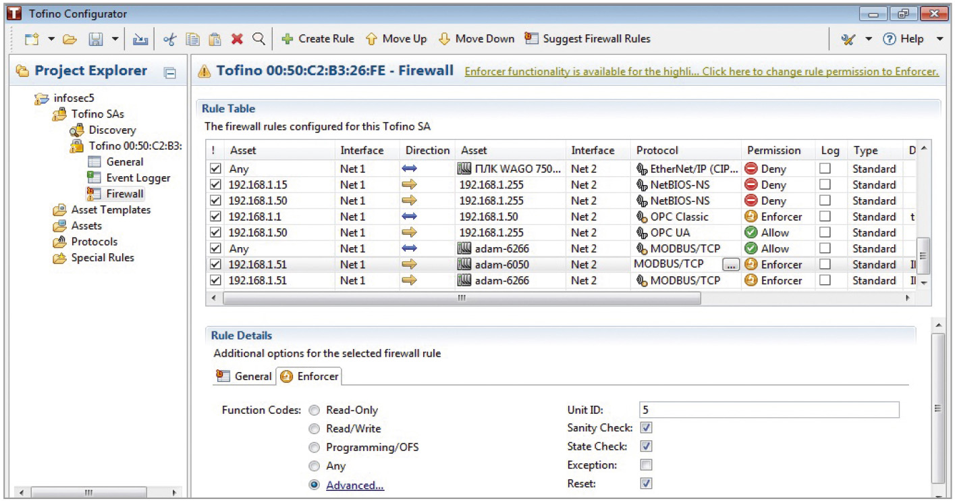Click the ПЛК WAGO 750 asset icon

pyautogui.click(x=464, y=169)
